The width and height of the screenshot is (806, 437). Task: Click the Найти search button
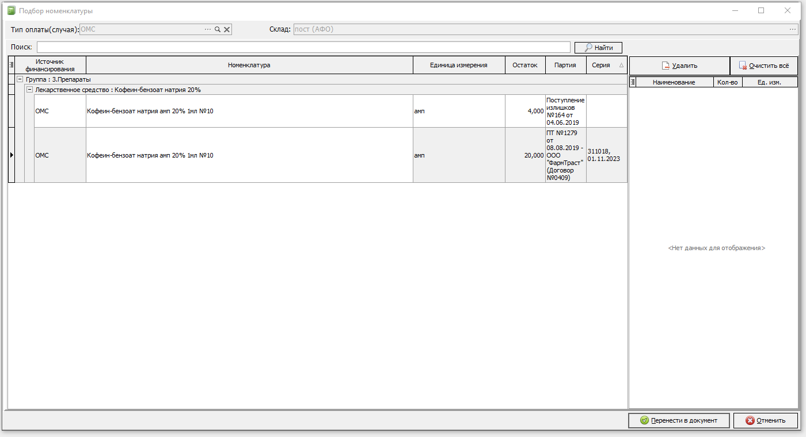click(x=598, y=48)
